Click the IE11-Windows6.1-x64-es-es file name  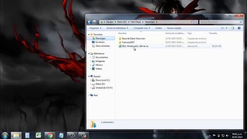point(135,46)
